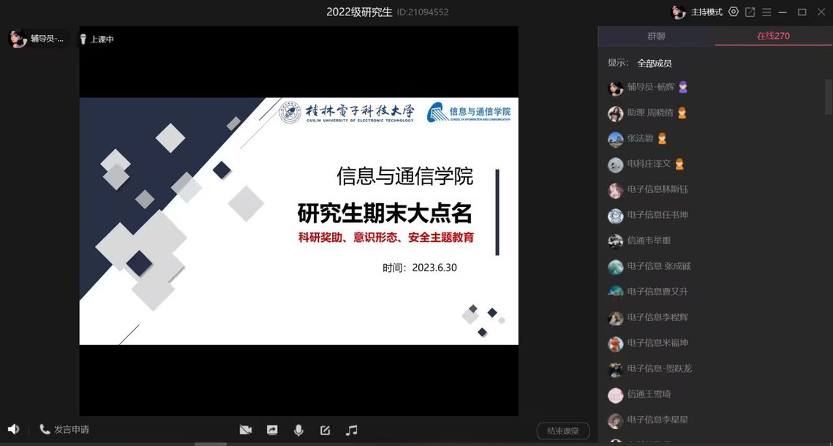Click the avatar of 信通韦举重
833x446 pixels.
tap(615, 241)
